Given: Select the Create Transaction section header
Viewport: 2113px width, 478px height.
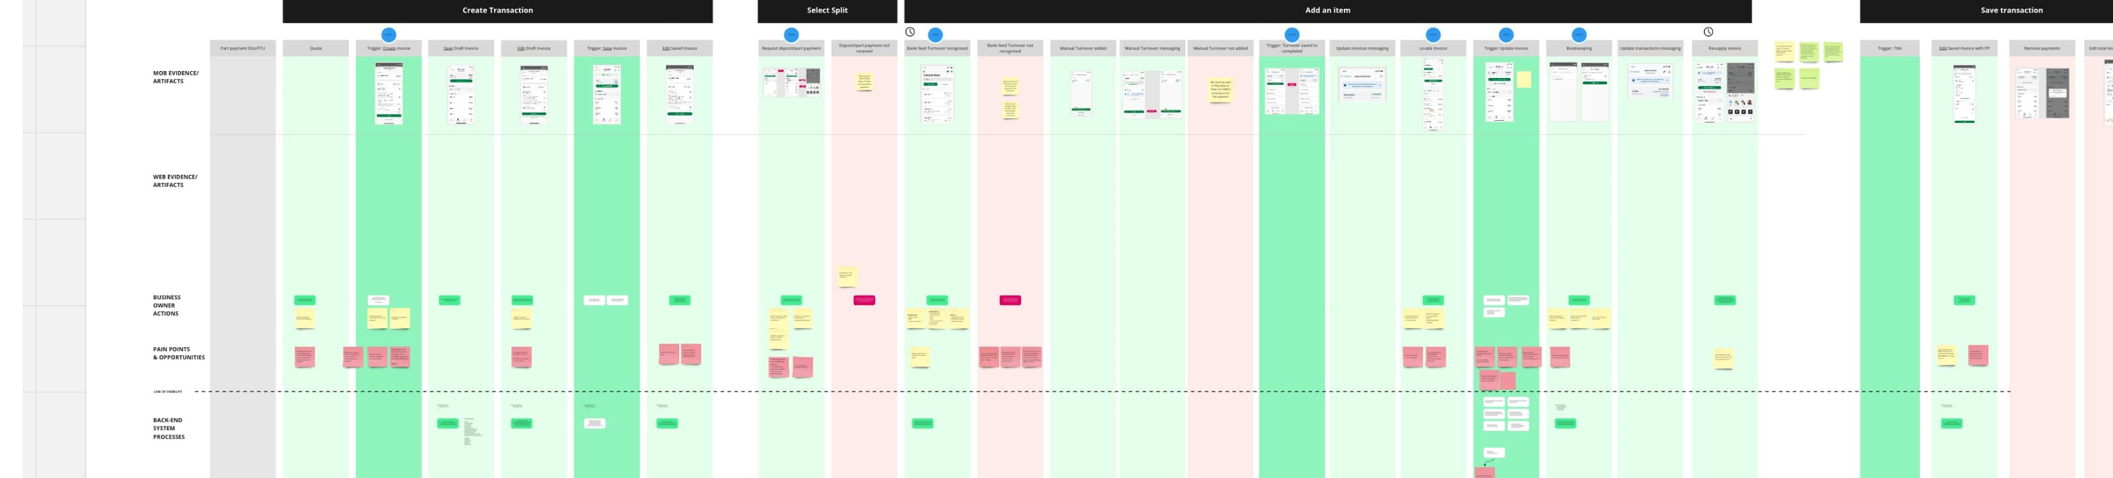Looking at the screenshot, I should coord(497,11).
